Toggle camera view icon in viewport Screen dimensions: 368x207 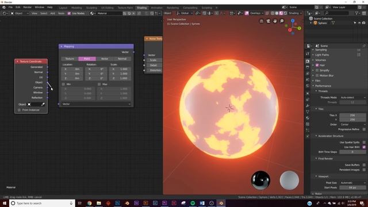(269, 21)
